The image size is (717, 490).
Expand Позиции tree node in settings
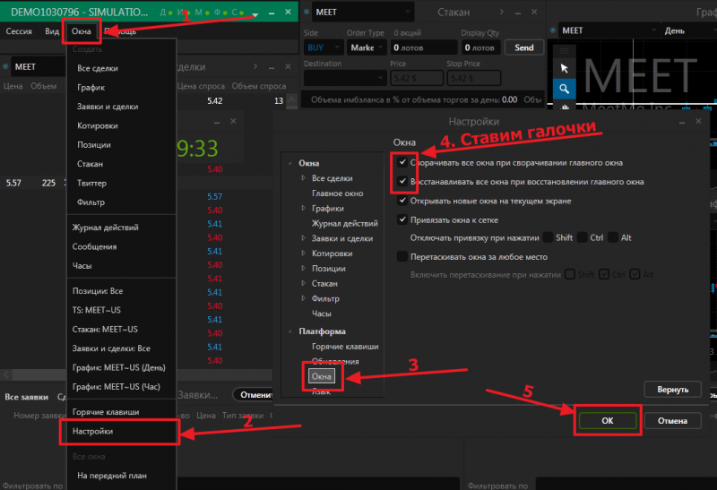303,269
